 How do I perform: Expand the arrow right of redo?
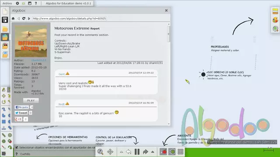click(x=153, y=152)
